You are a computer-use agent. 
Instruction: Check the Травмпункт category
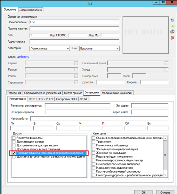click(94, 142)
